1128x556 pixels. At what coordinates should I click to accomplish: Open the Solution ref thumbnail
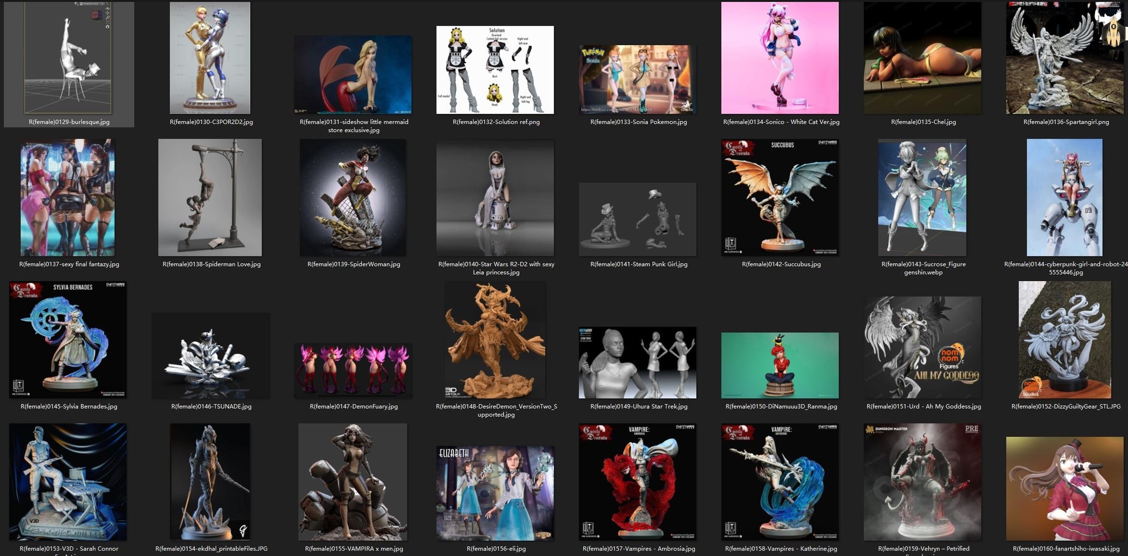495,70
